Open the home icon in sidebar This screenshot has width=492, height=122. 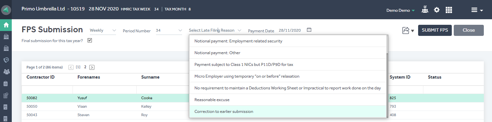click(6, 25)
